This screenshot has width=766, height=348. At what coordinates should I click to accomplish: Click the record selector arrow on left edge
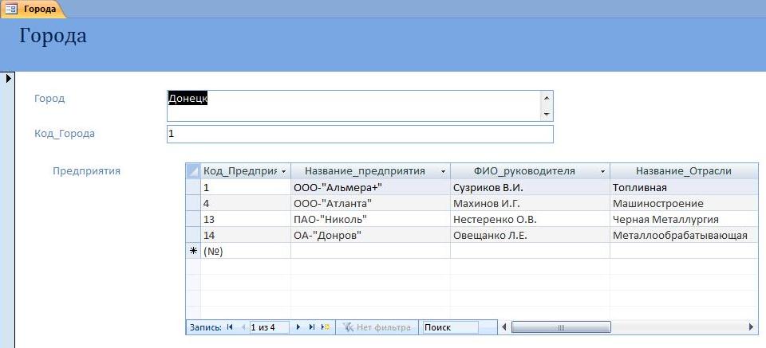click(8, 77)
